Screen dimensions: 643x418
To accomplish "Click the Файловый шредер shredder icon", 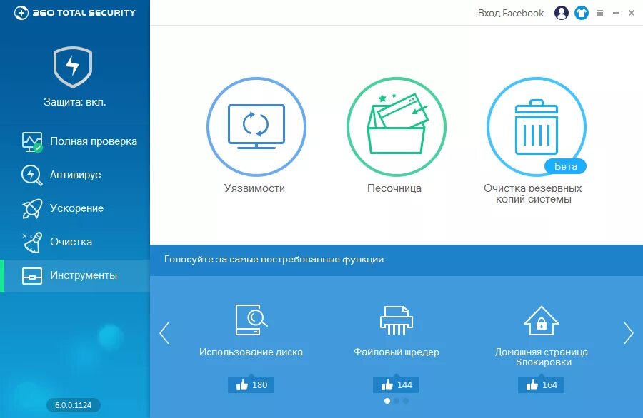I will [396, 320].
